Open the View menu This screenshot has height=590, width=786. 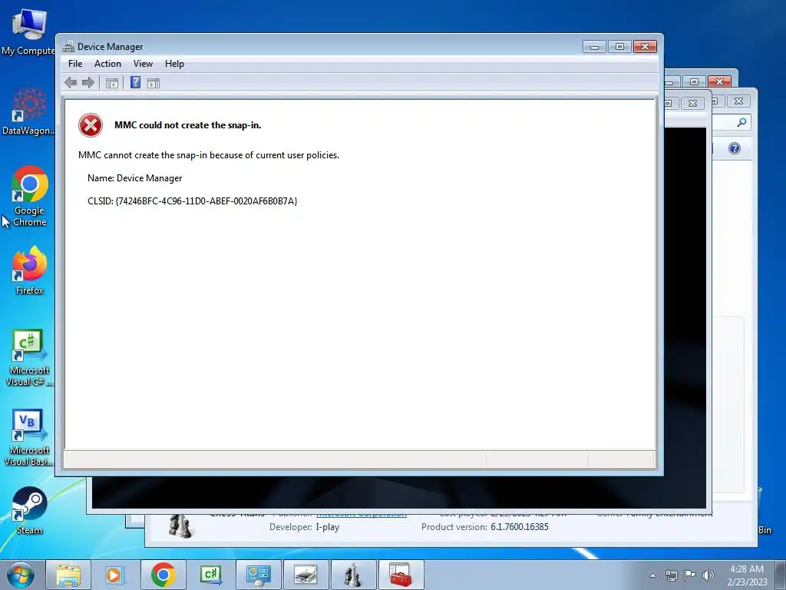143,64
